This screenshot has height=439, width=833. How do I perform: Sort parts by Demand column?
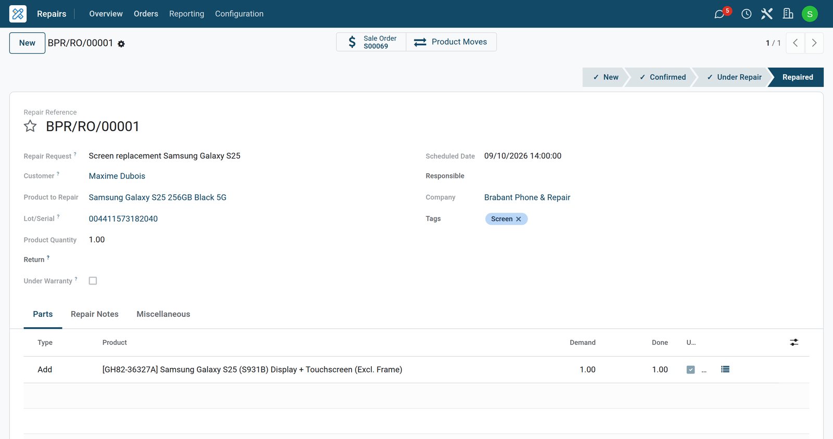click(x=583, y=343)
